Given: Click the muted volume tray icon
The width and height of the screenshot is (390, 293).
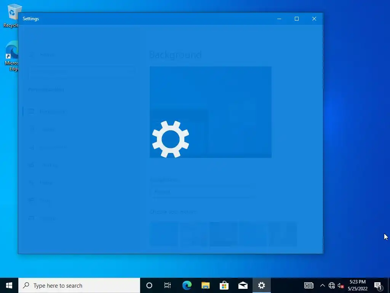Looking at the screenshot, I should tap(341, 285).
